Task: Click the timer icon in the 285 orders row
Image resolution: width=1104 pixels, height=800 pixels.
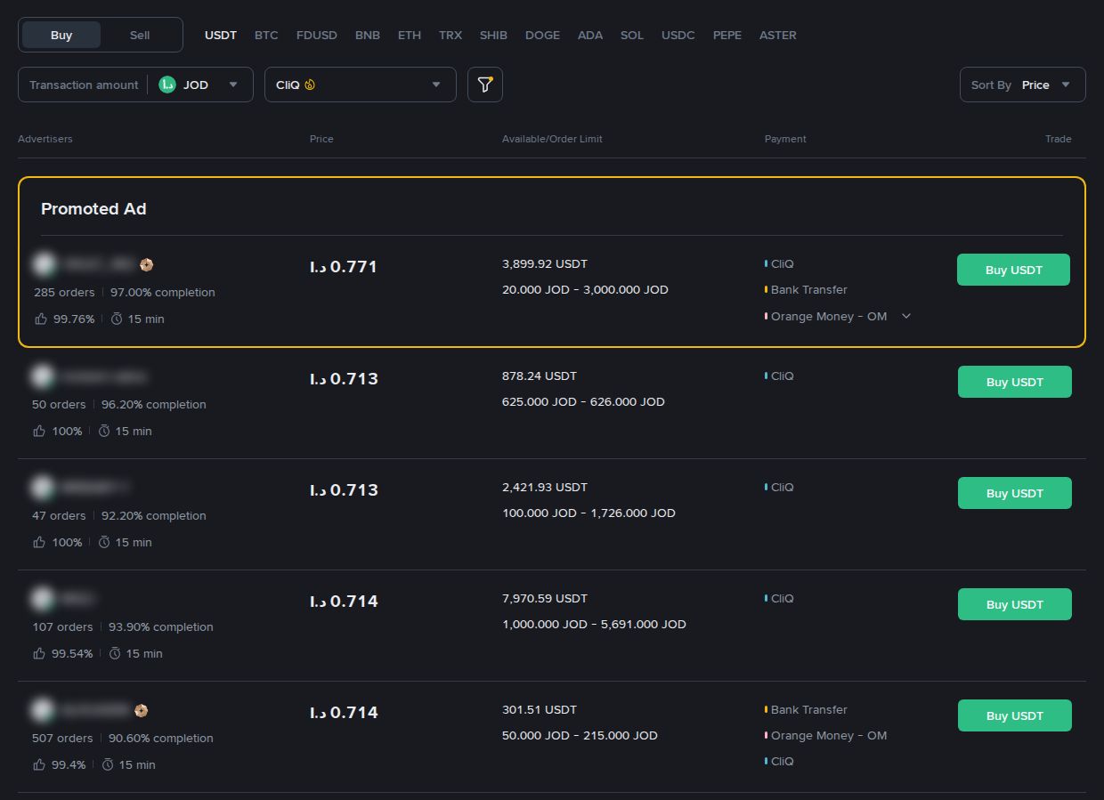Action: [117, 319]
